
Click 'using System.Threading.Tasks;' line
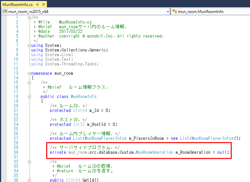click(65, 64)
